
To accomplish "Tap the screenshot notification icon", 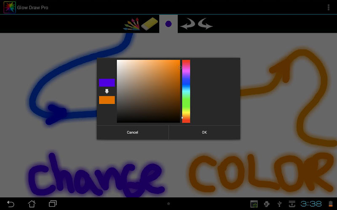I will [254, 204].
